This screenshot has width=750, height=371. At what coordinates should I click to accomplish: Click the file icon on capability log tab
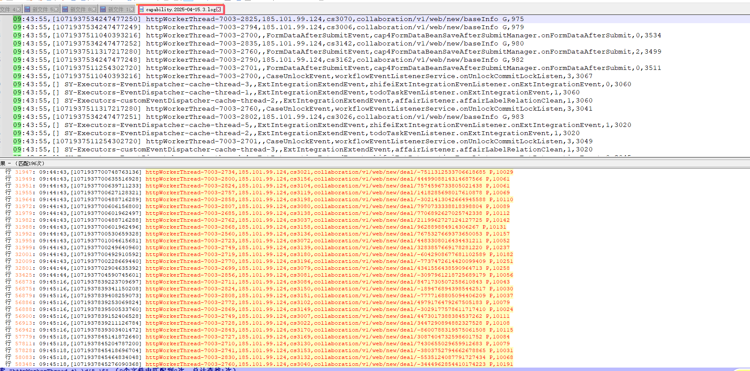[x=141, y=9]
